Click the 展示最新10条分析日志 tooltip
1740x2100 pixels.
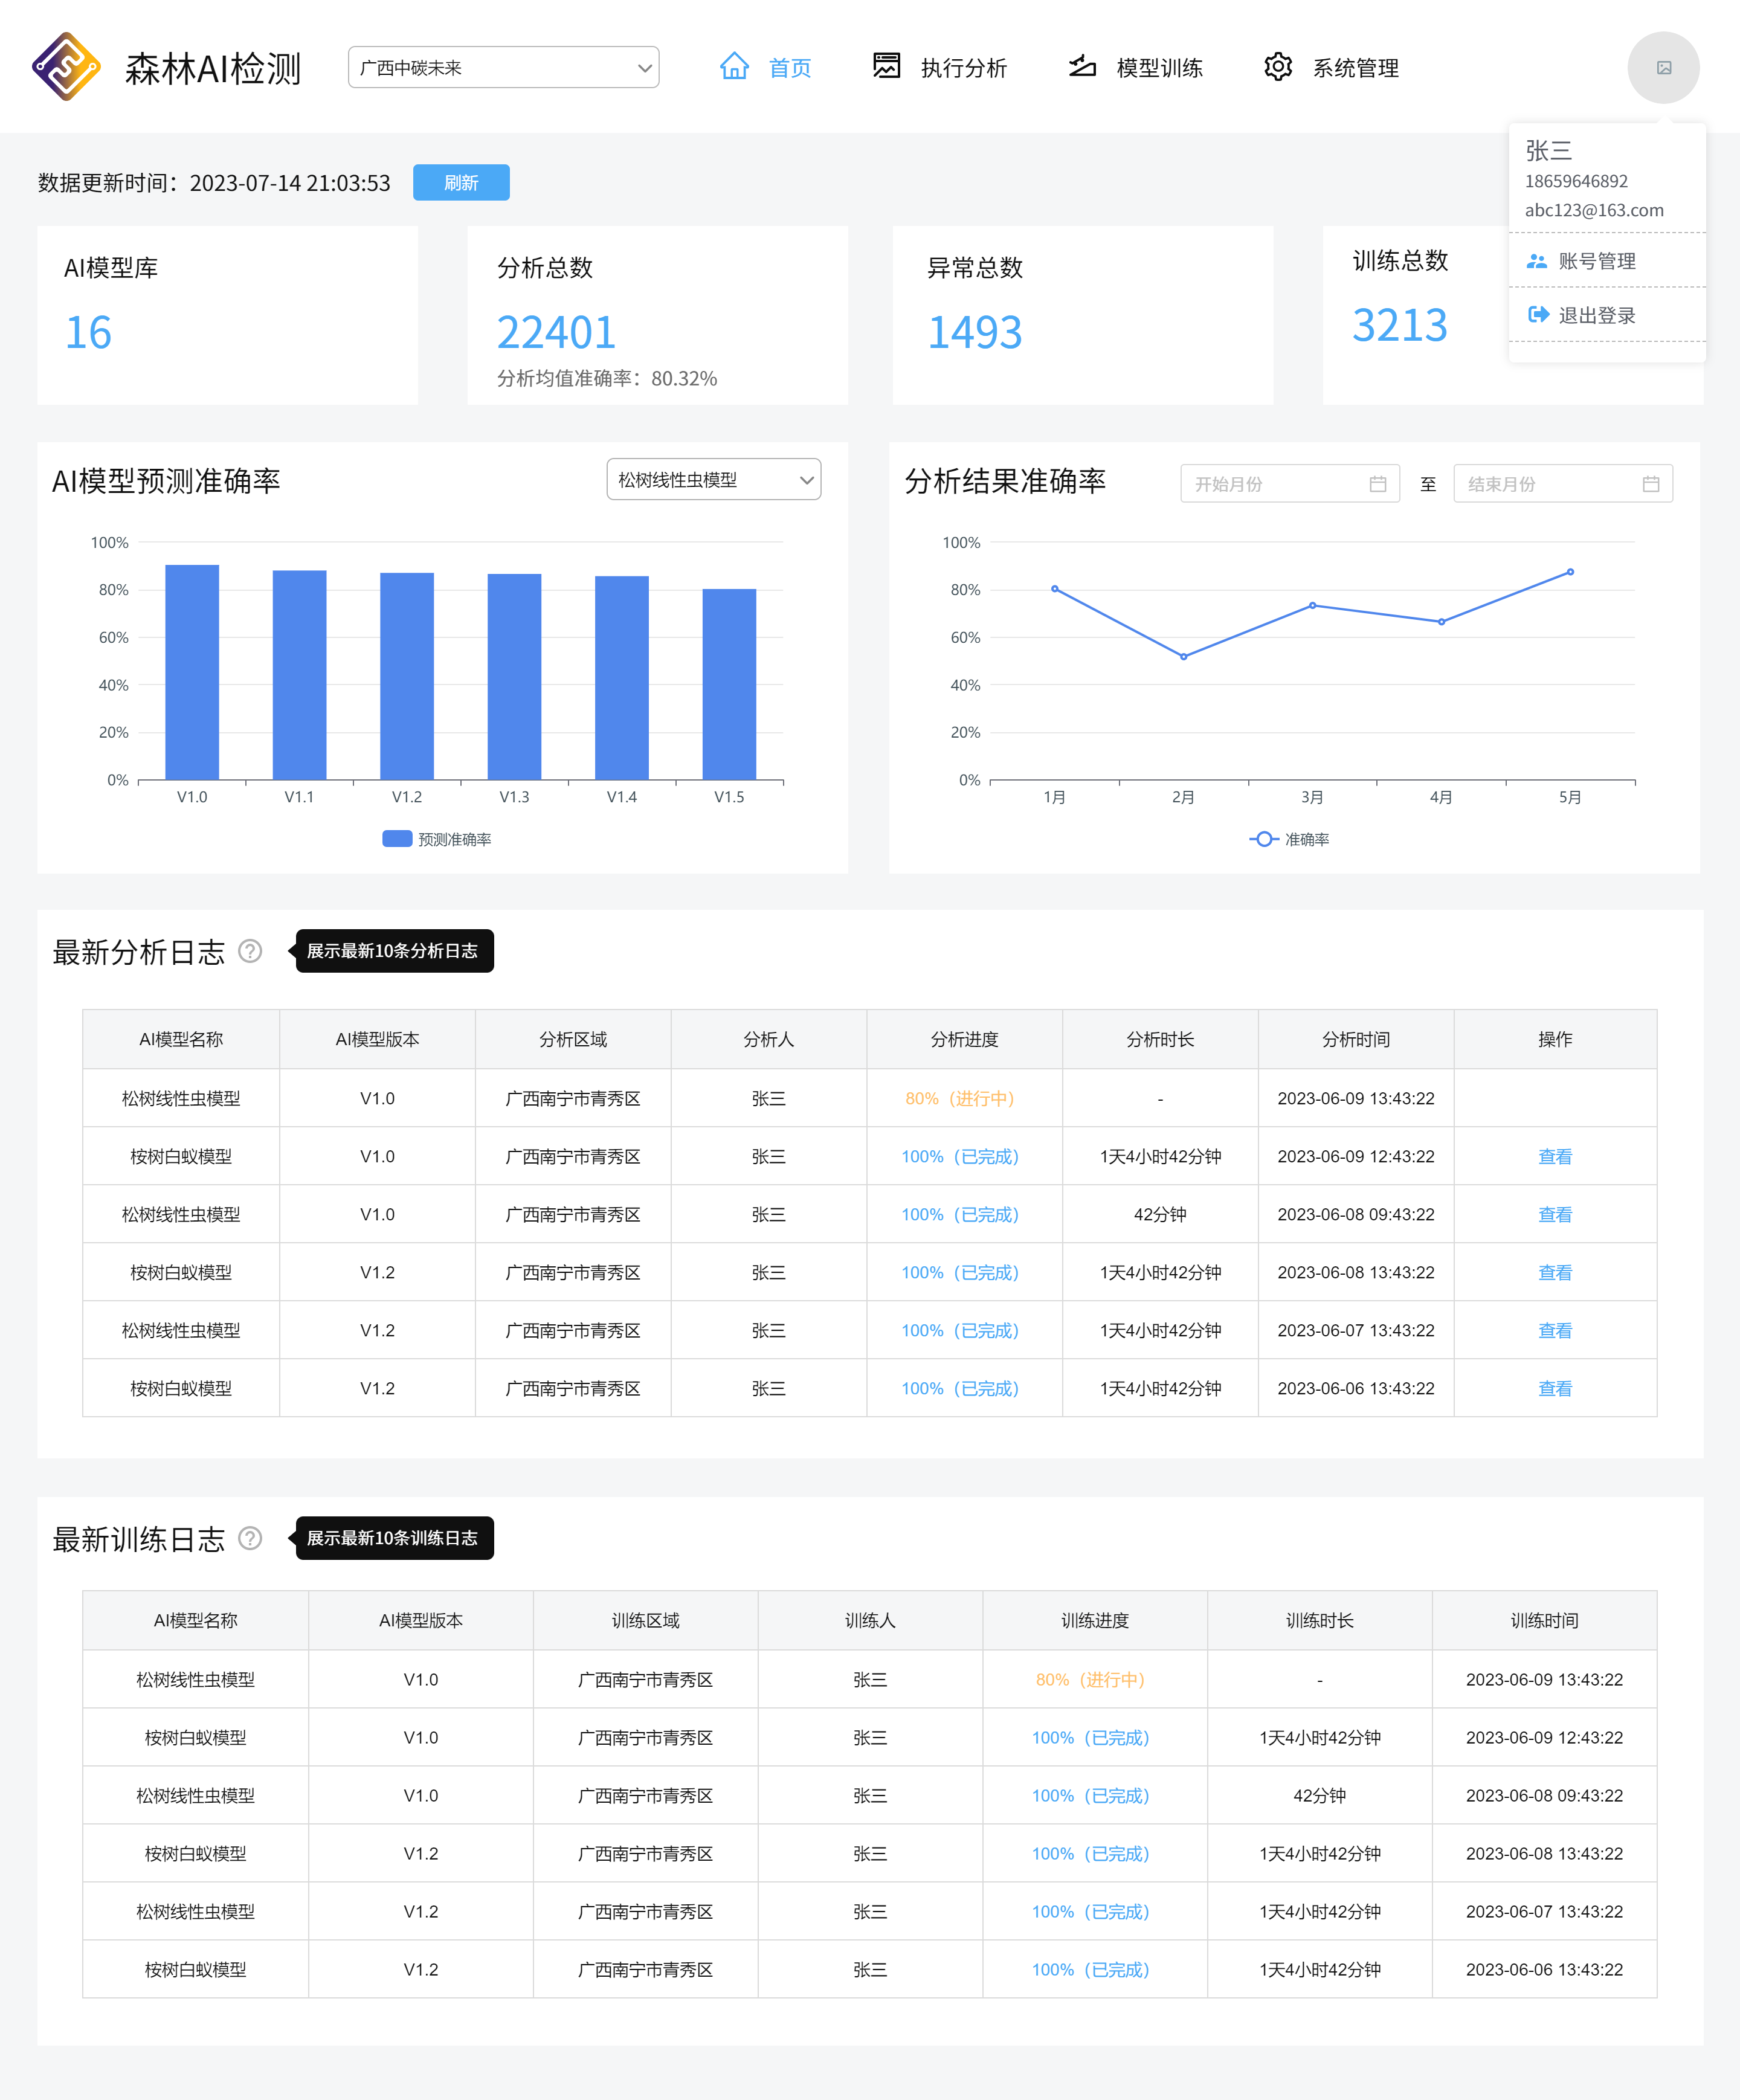pyautogui.click(x=393, y=951)
